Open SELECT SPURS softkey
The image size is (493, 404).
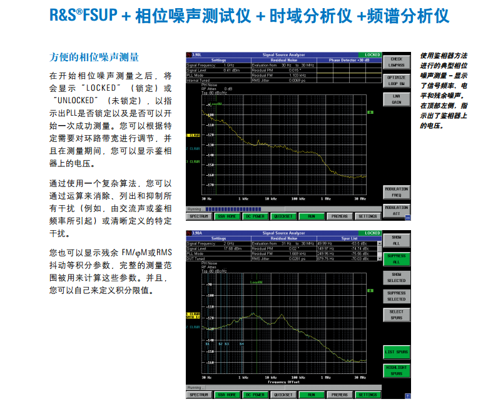pyautogui.click(x=397, y=315)
